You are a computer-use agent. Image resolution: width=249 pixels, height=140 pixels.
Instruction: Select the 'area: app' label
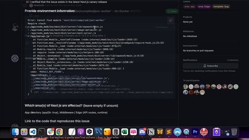[189, 7]
